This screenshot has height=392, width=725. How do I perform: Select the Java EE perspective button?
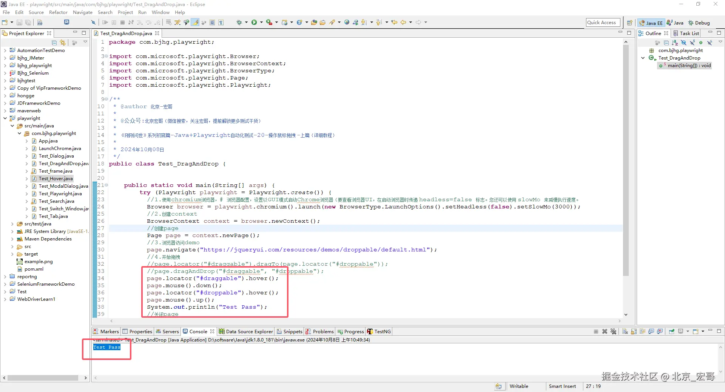(651, 23)
